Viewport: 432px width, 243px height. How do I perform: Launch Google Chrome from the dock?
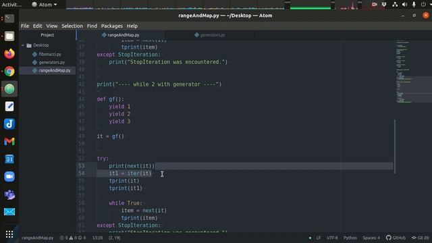pyautogui.click(x=9, y=72)
